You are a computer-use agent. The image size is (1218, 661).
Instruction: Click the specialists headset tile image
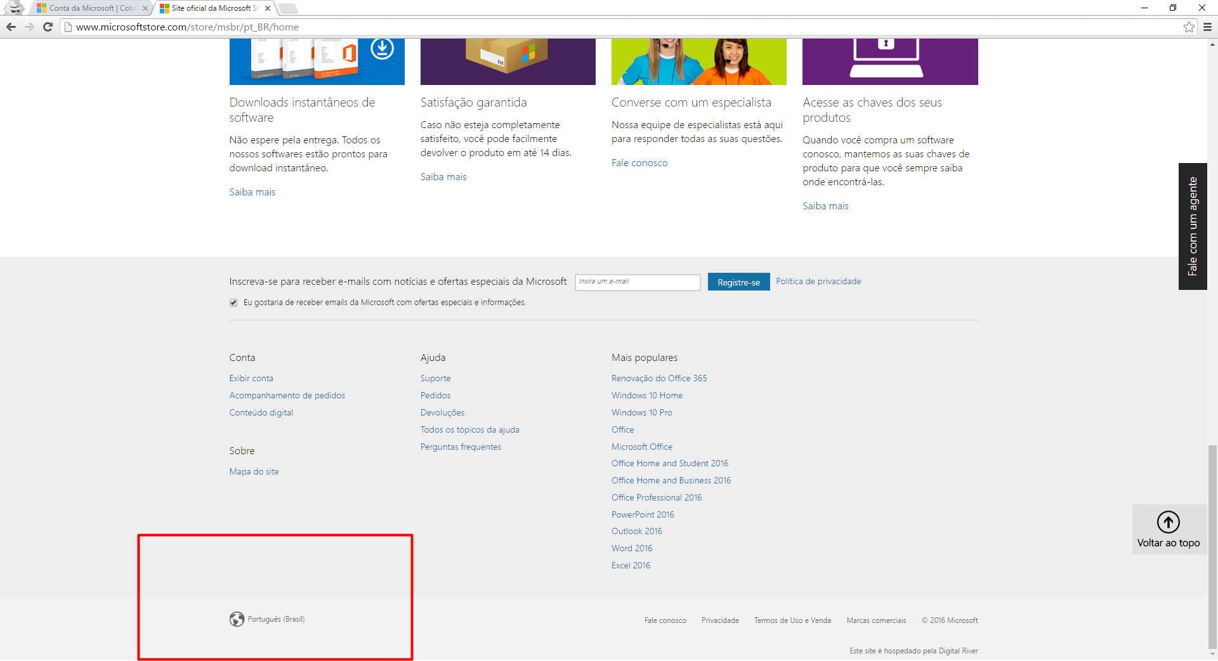click(x=698, y=62)
